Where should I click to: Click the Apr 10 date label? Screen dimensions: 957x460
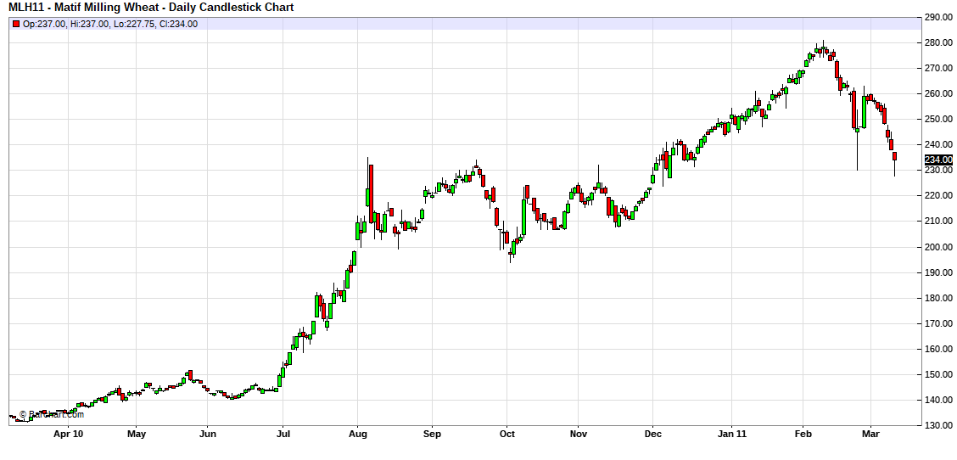(68, 434)
